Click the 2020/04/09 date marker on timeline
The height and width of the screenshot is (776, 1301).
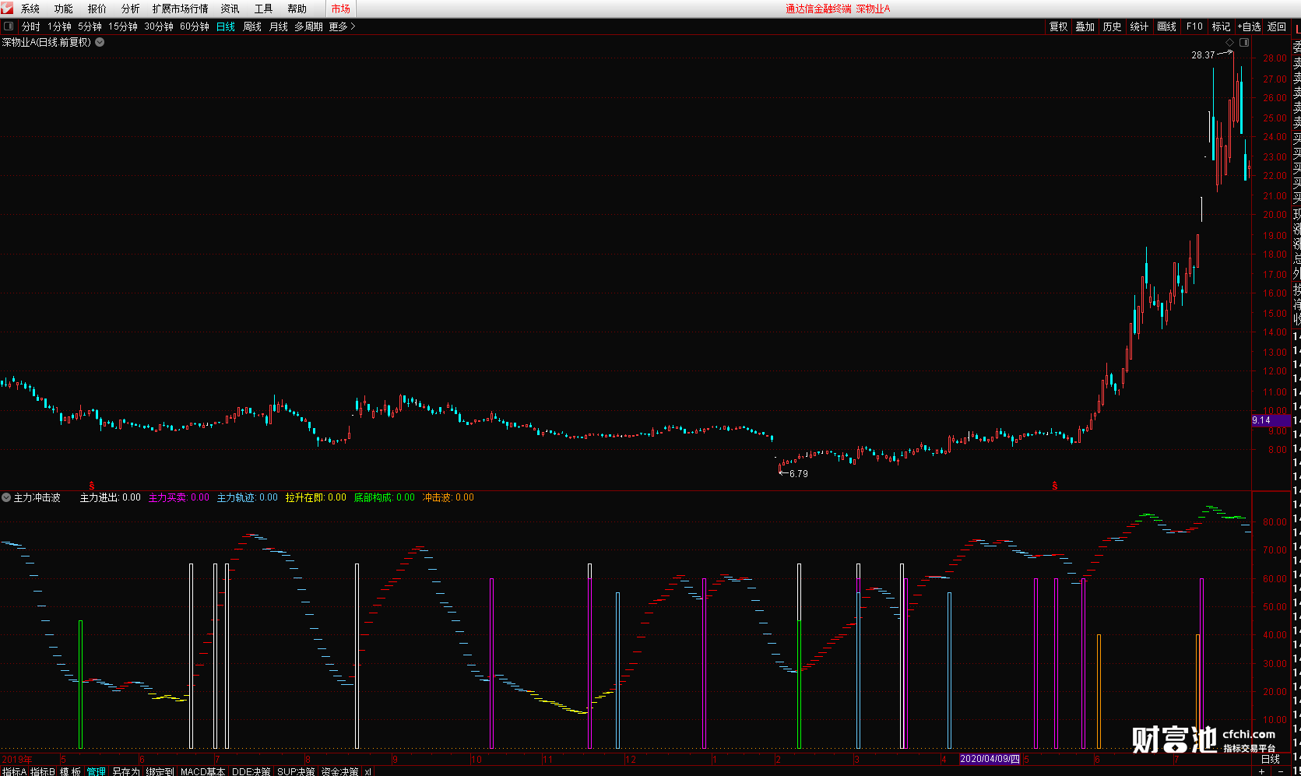[x=990, y=759]
